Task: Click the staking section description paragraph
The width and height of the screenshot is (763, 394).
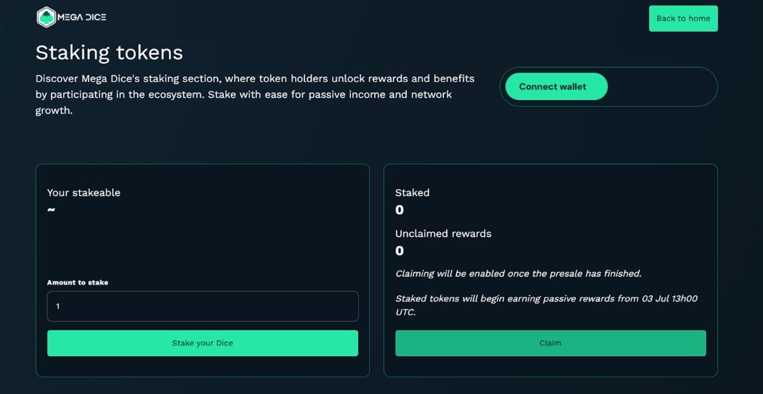Action: (255, 94)
